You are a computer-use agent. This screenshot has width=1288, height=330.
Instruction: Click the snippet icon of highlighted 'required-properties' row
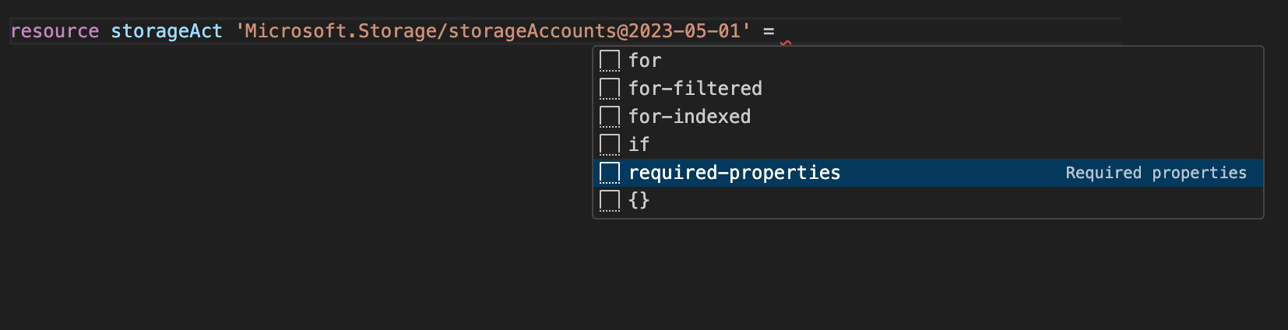click(610, 173)
